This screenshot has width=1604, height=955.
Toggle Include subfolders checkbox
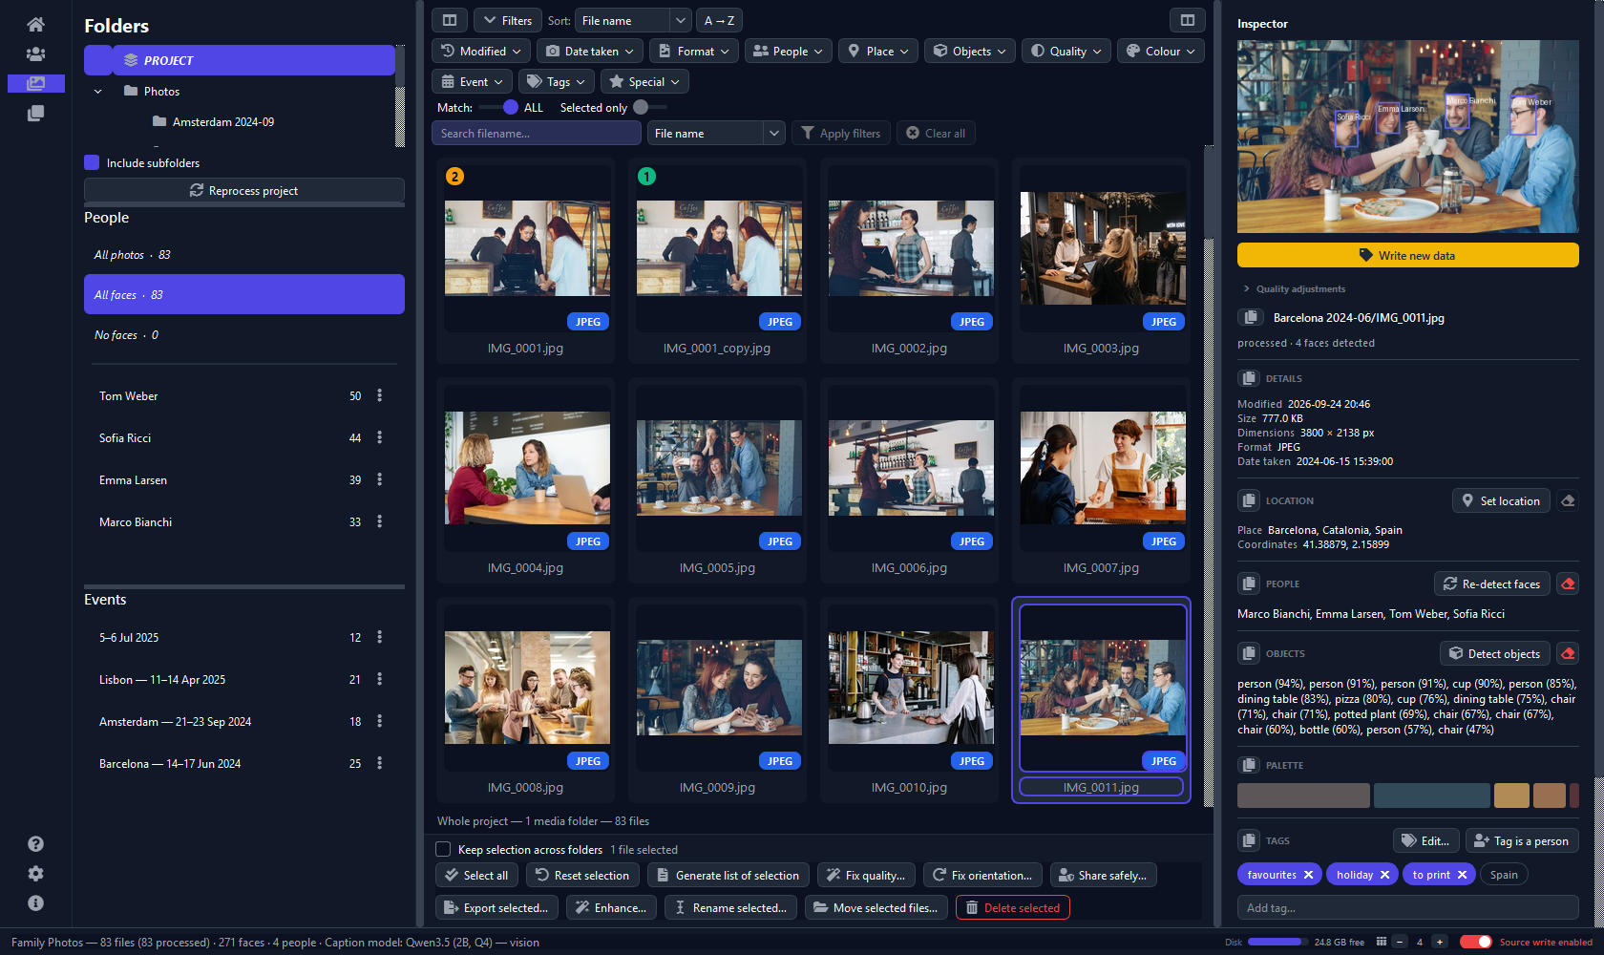tap(92, 162)
